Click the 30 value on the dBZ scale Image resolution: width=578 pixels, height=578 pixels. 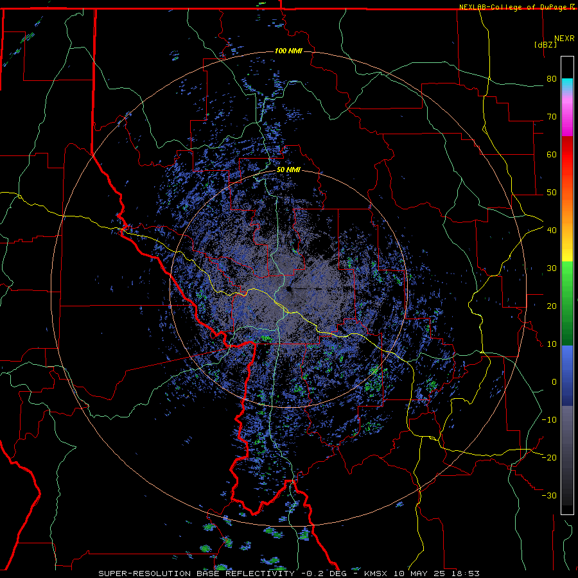(552, 268)
